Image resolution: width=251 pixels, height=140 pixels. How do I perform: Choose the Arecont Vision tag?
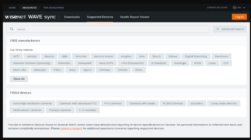click(x=103, y=57)
